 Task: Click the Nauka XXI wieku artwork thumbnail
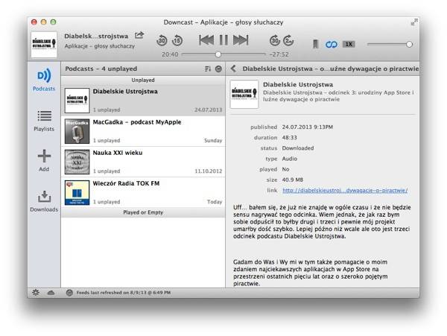tap(77, 162)
